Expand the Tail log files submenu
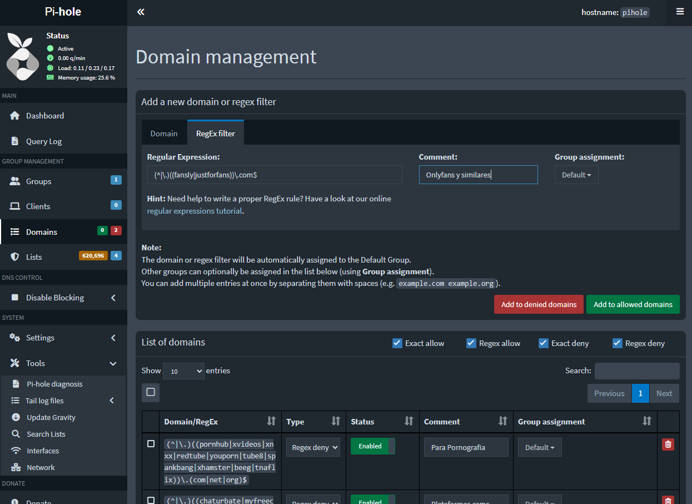This screenshot has height=504, width=692. 62,401
